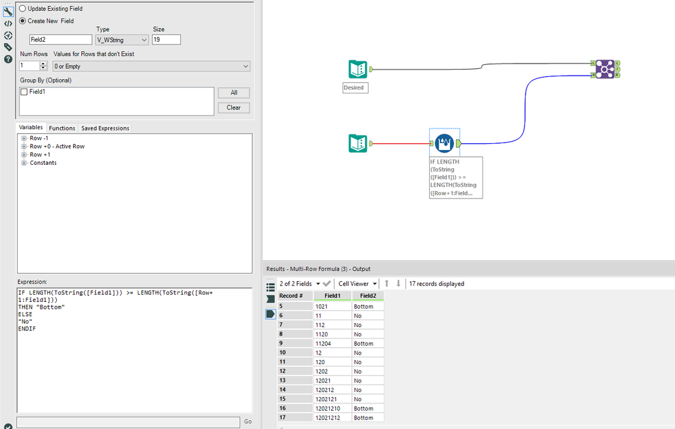The height and width of the screenshot is (429, 675).
Task: Show output anchor data in Results
Action: point(270,314)
